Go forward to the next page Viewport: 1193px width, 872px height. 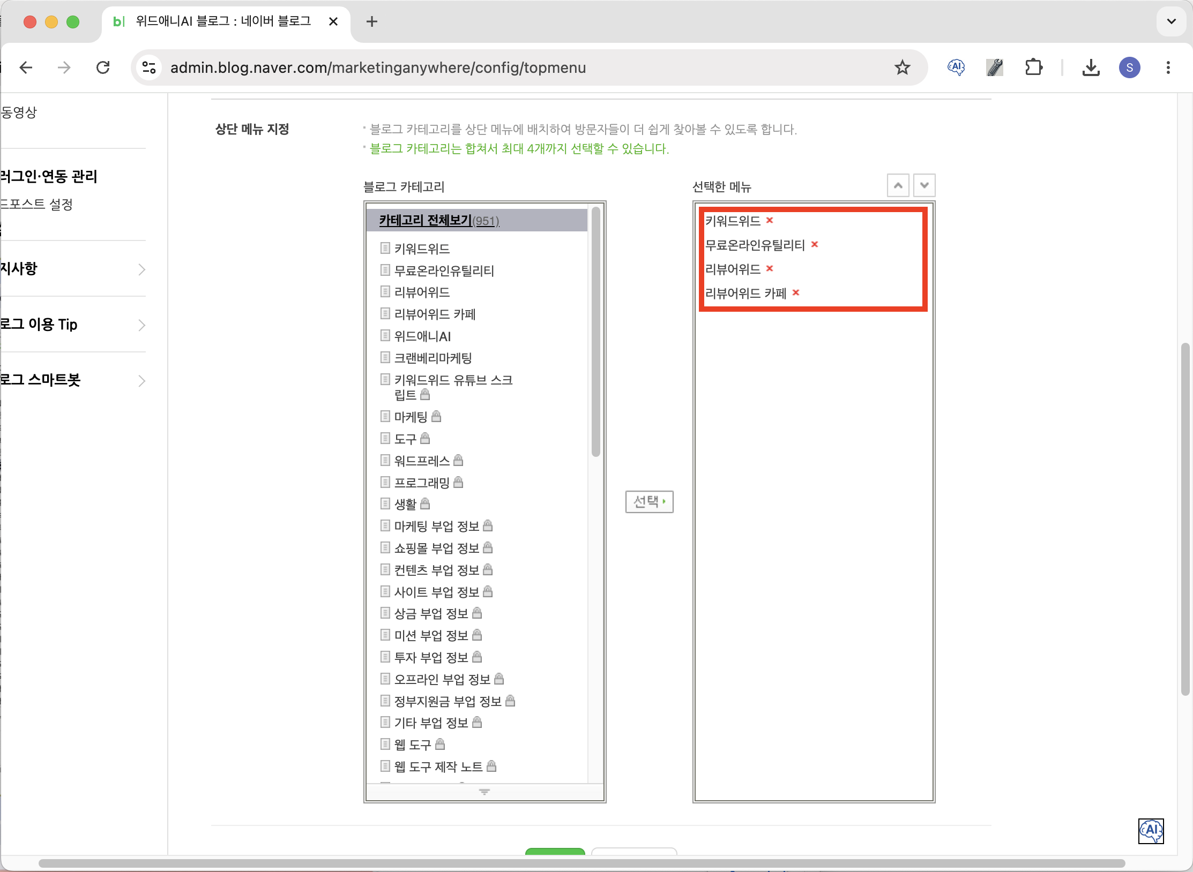pyautogui.click(x=64, y=67)
